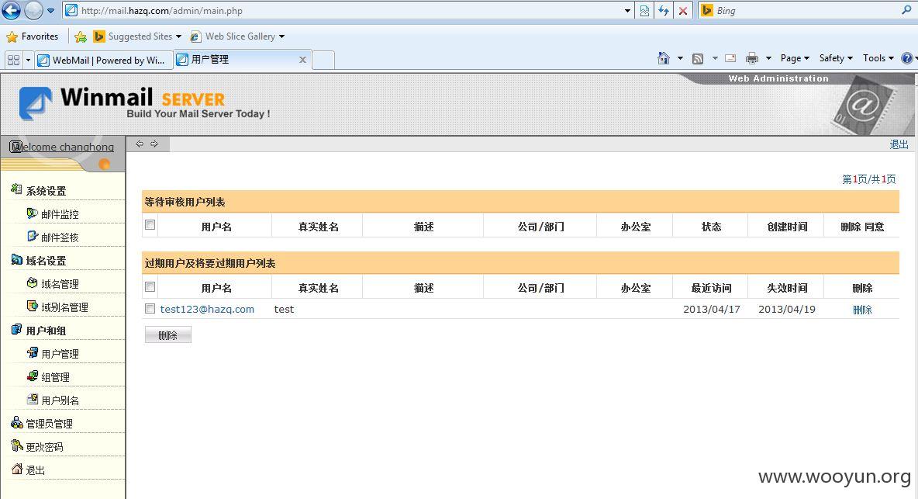Click the 删除 button below the list

click(x=168, y=335)
